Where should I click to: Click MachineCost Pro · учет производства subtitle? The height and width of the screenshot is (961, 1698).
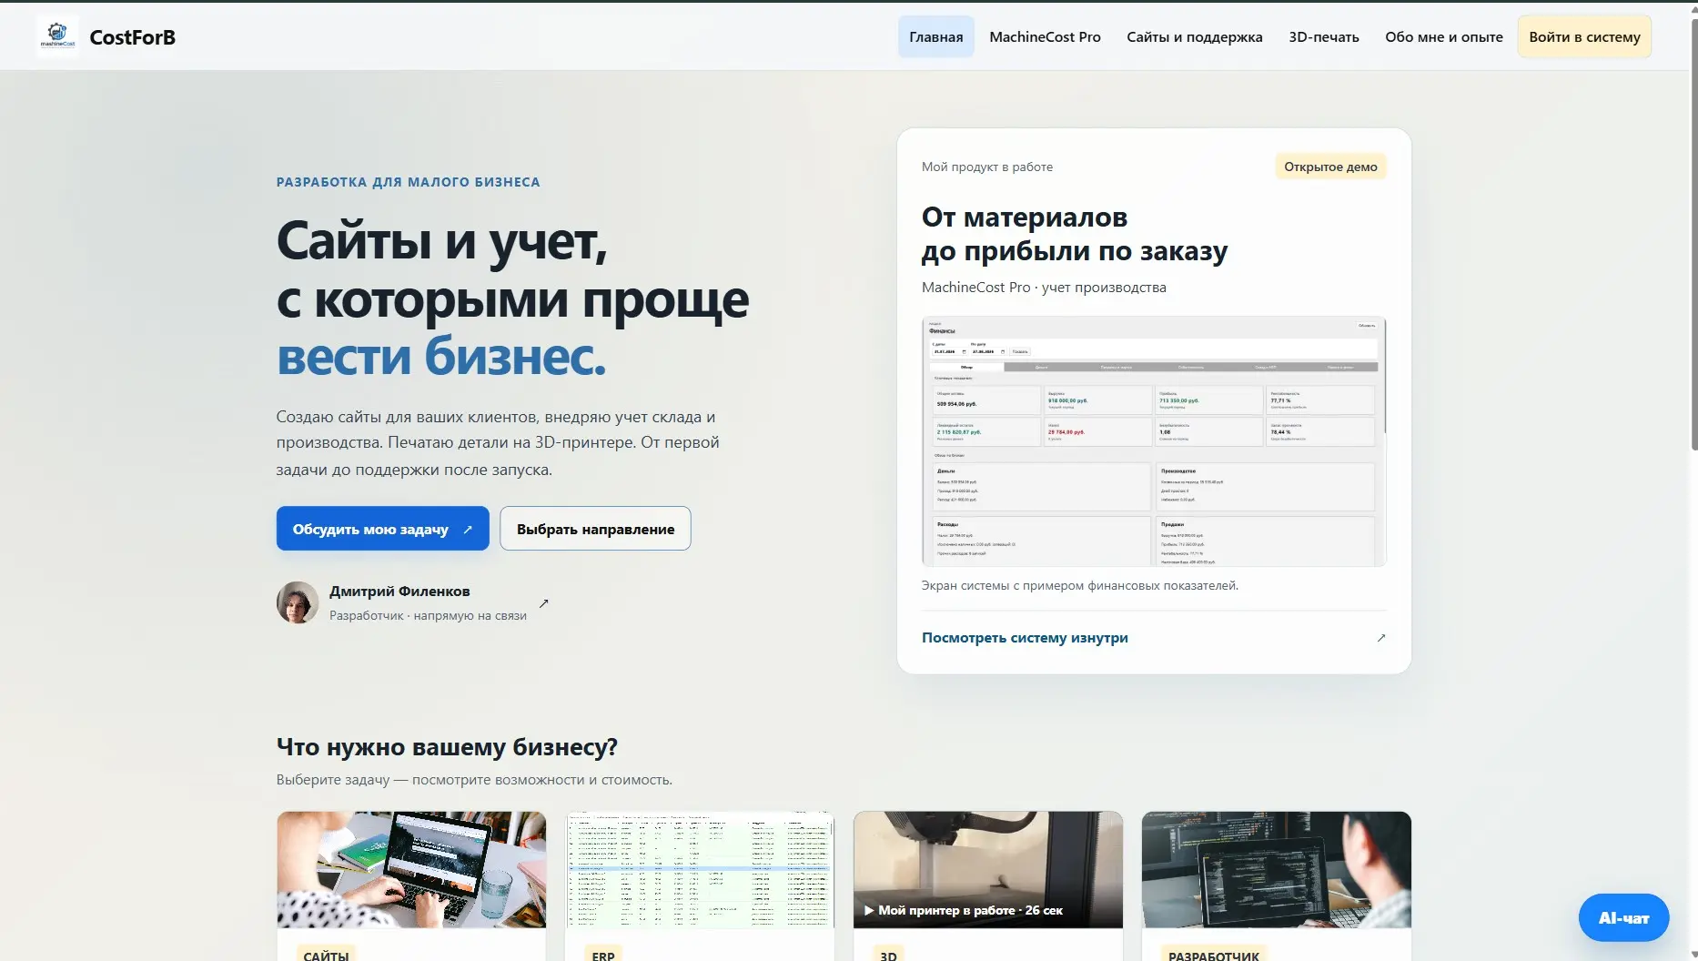[x=1044, y=287]
